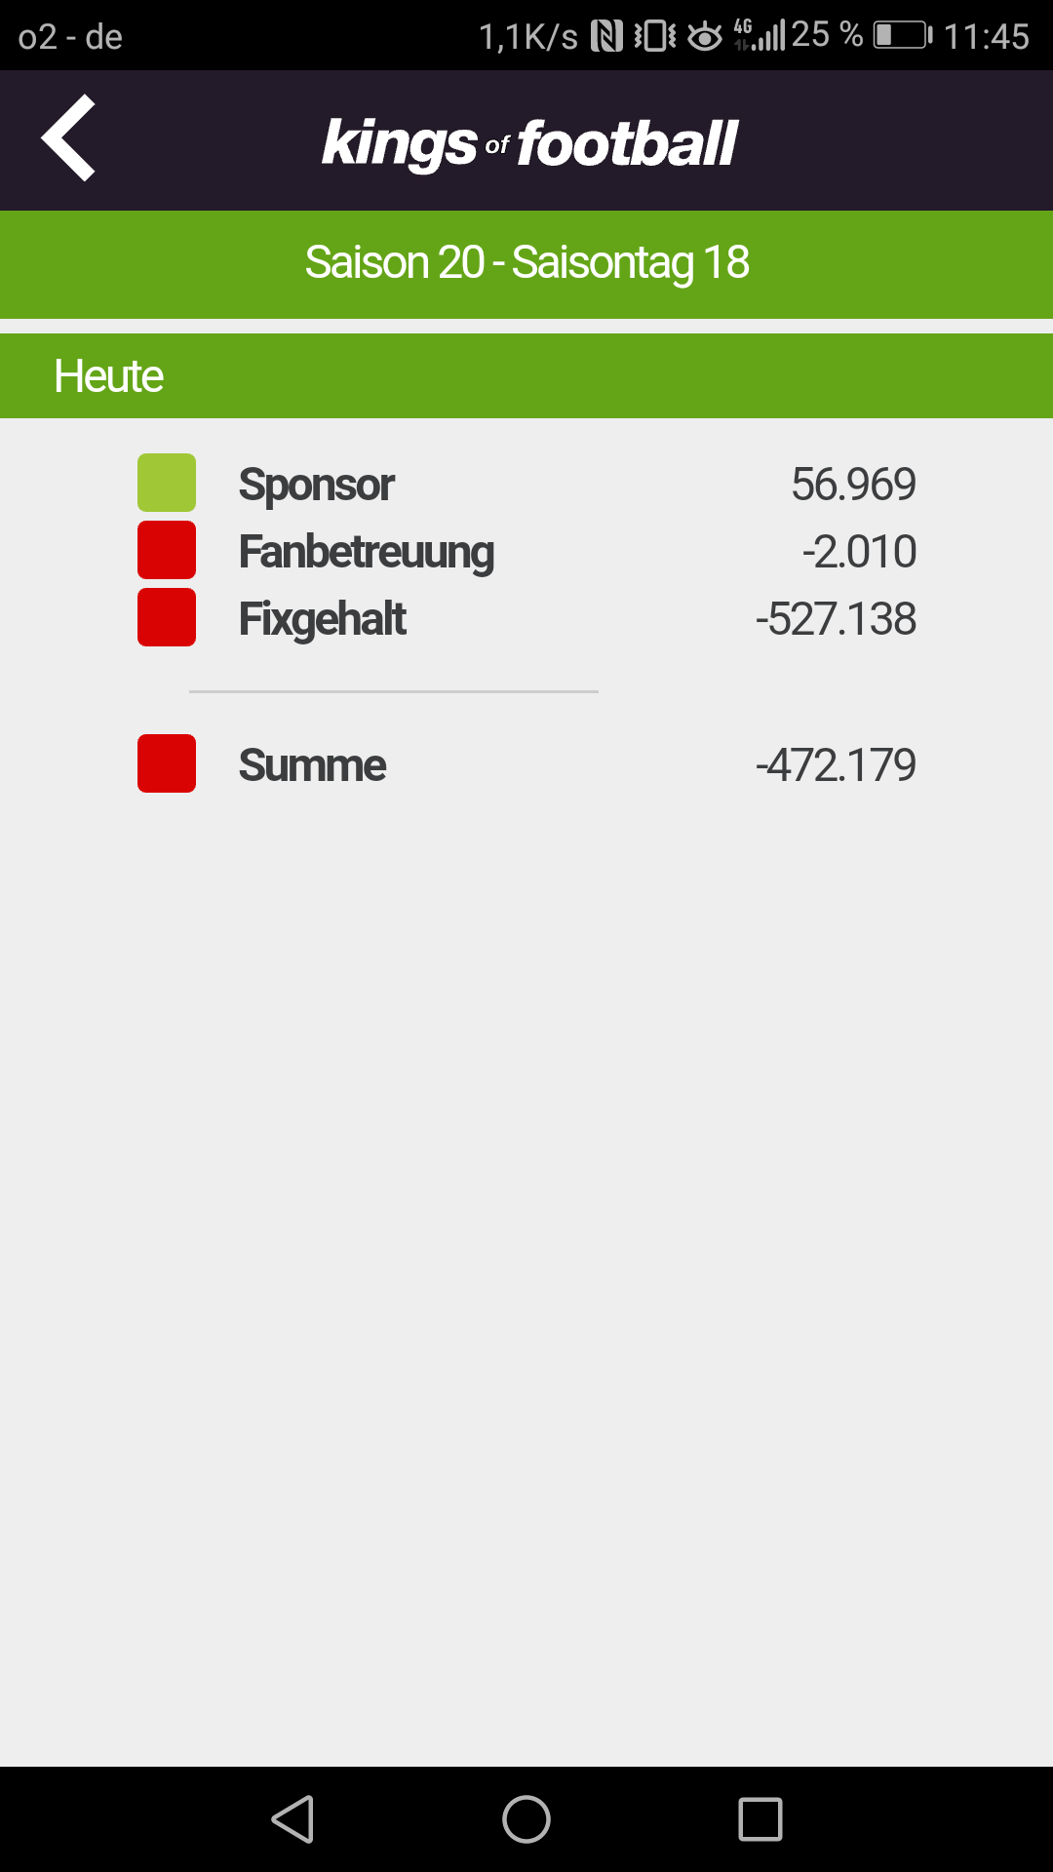
Task: Tap the vibrate mode status icon
Action: click(655, 36)
